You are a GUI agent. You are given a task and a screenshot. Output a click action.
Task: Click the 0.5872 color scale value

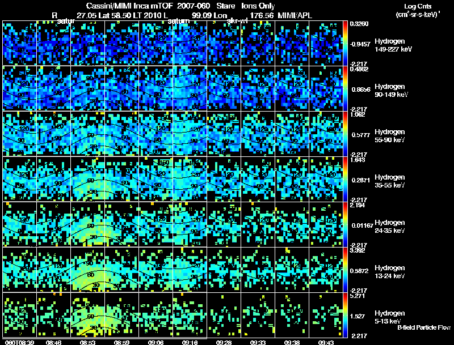click(x=360, y=271)
